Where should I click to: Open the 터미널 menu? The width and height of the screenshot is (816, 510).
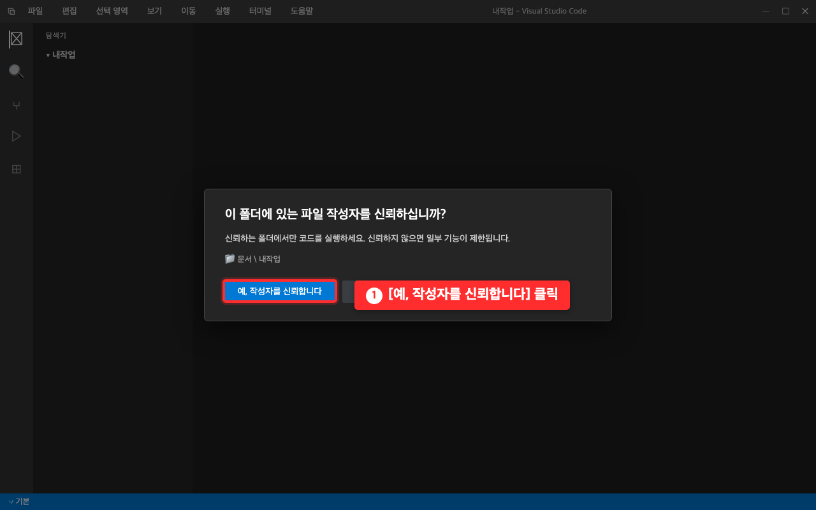click(x=260, y=11)
